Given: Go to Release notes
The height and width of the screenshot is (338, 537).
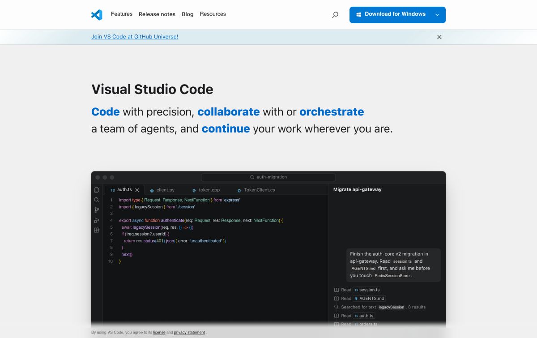Looking at the screenshot, I should (x=157, y=14).
